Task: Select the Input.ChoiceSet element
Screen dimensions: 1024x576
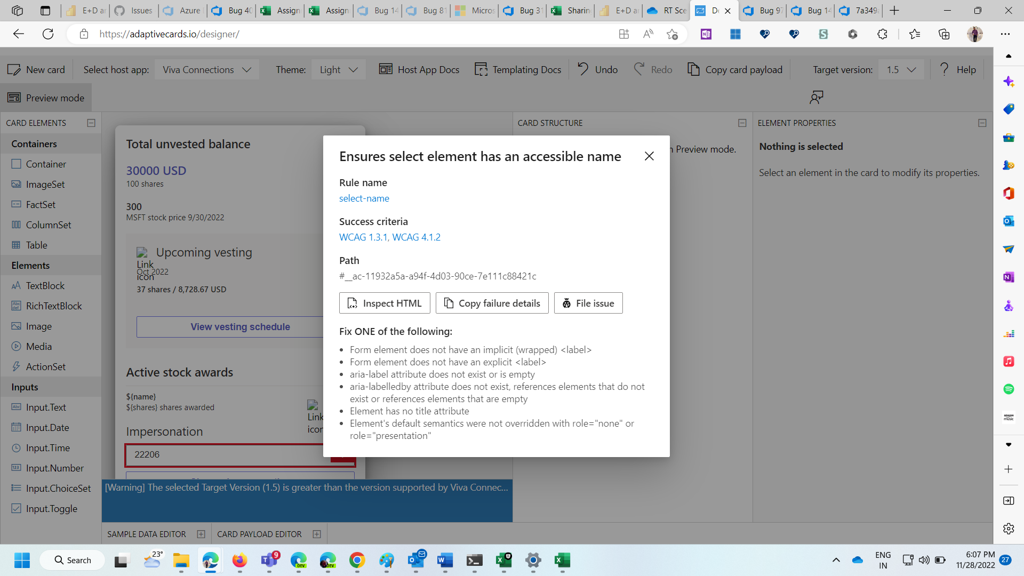Action: tap(58, 488)
